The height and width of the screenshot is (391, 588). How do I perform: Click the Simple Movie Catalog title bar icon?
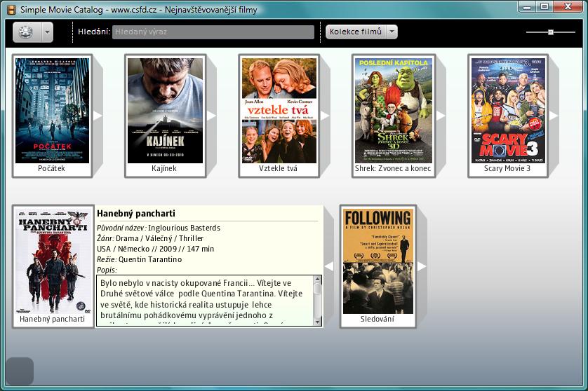12,10
